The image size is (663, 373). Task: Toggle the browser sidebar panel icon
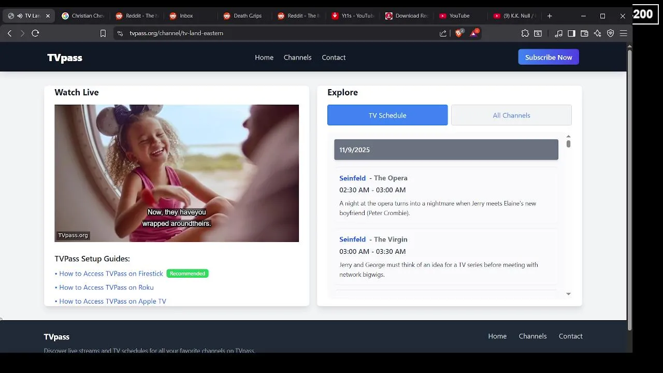coord(571,33)
